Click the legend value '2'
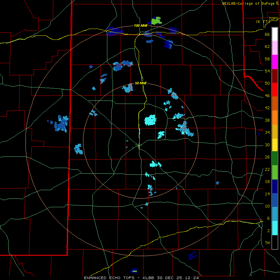The height and width of the screenshot is (280, 280). 268,231
